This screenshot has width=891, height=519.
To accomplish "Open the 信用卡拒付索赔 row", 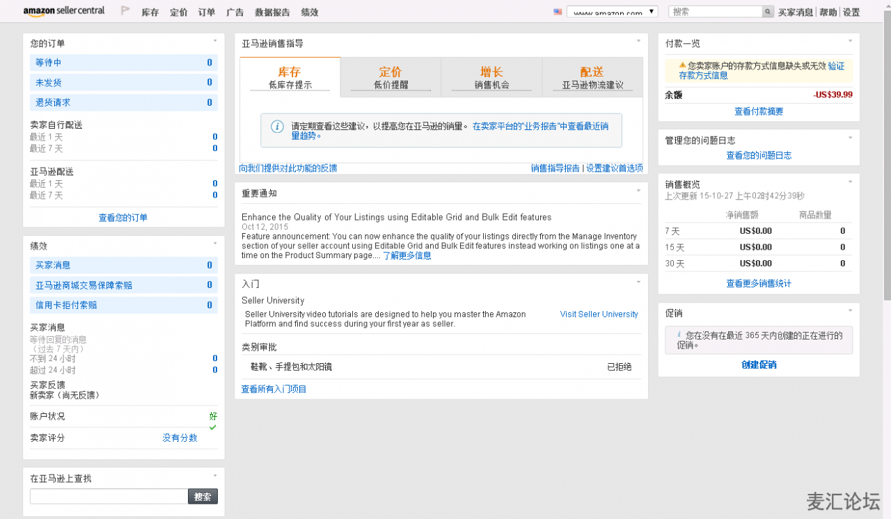I will (x=124, y=305).
